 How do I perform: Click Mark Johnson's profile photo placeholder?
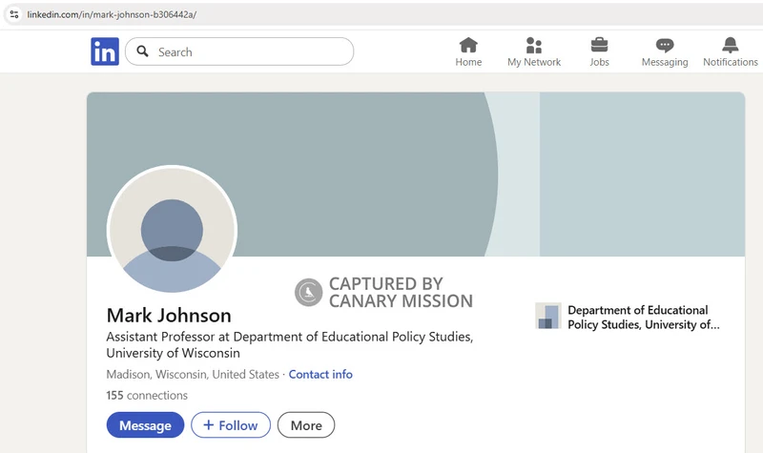(172, 230)
